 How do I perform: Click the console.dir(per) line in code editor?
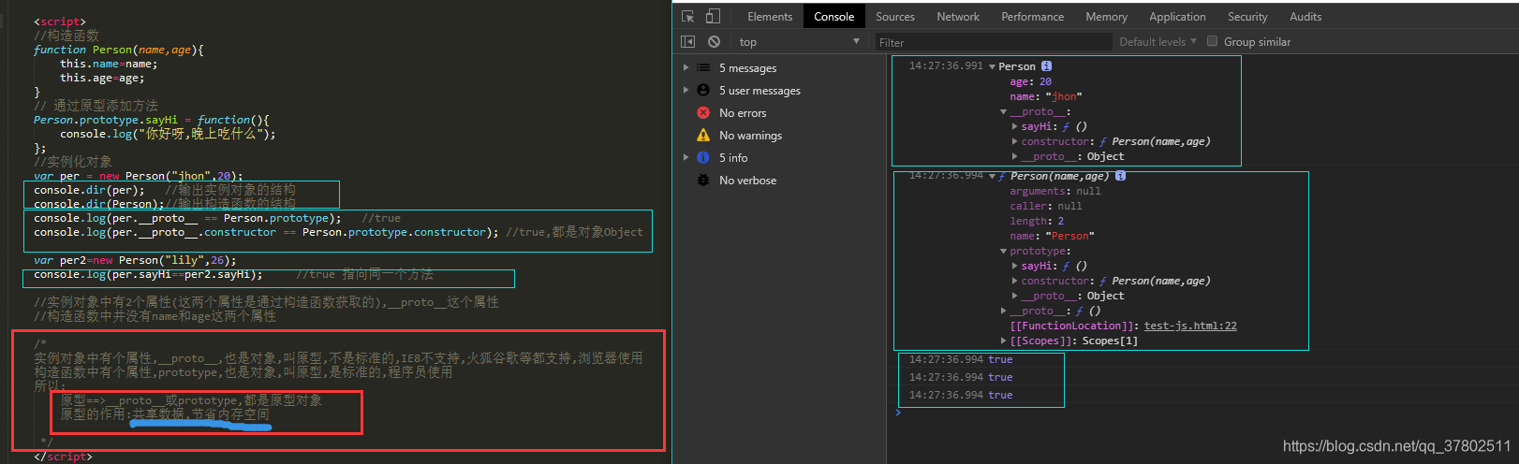165,190
